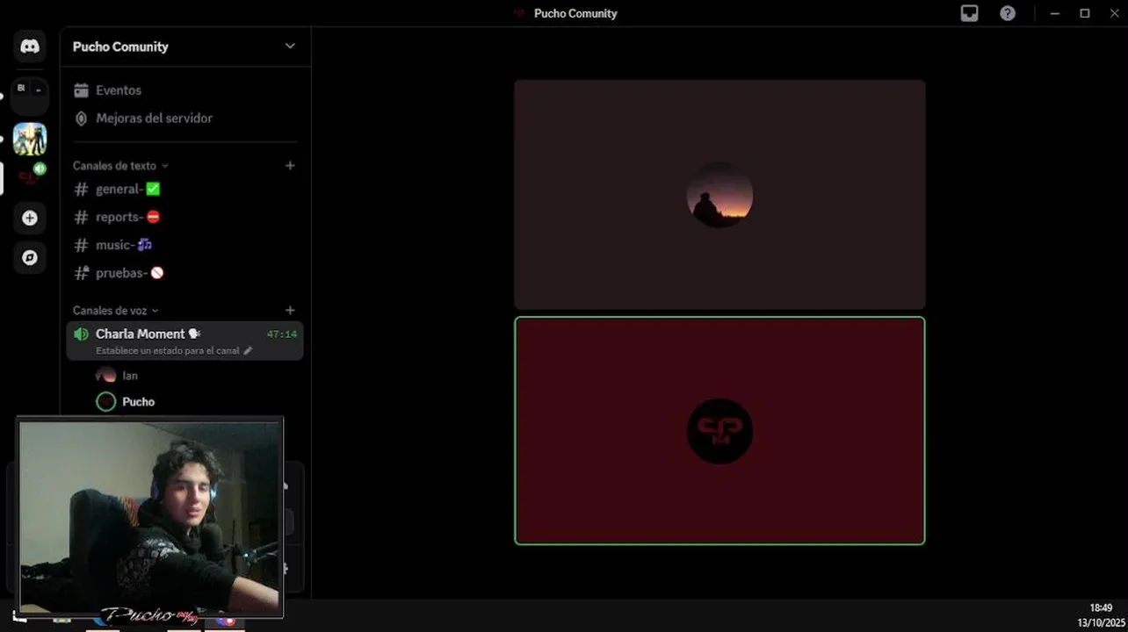Open the Discover servers compass icon
Image resolution: width=1128 pixels, height=632 pixels.
click(x=30, y=257)
